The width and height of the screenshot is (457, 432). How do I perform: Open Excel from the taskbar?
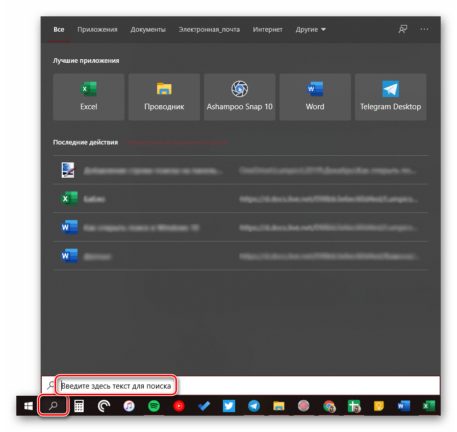429,406
